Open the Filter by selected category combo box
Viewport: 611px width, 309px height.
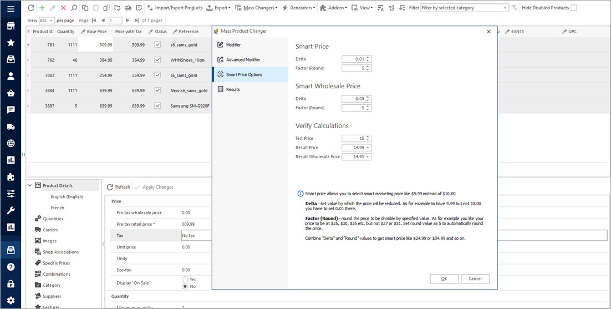pos(465,8)
